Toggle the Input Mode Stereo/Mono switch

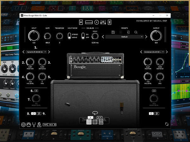click(69, 36)
